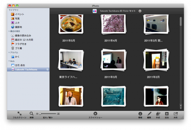Open the 撮影地 (Places) globe icon
191x130 pixels.
(13, 27)
